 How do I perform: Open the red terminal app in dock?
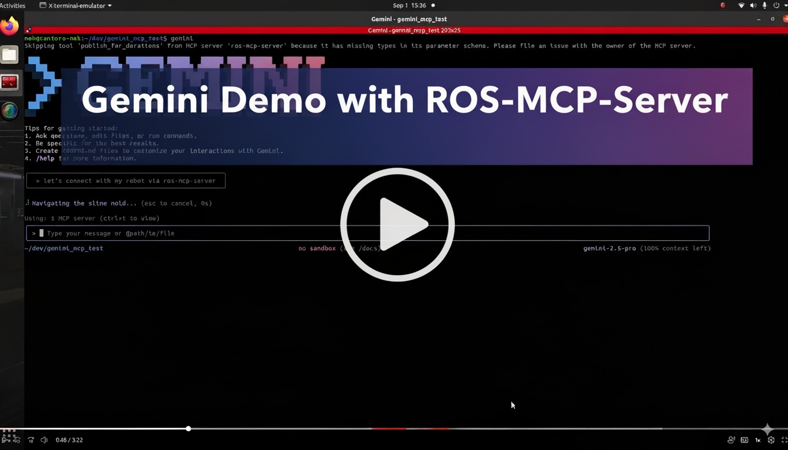9,83
